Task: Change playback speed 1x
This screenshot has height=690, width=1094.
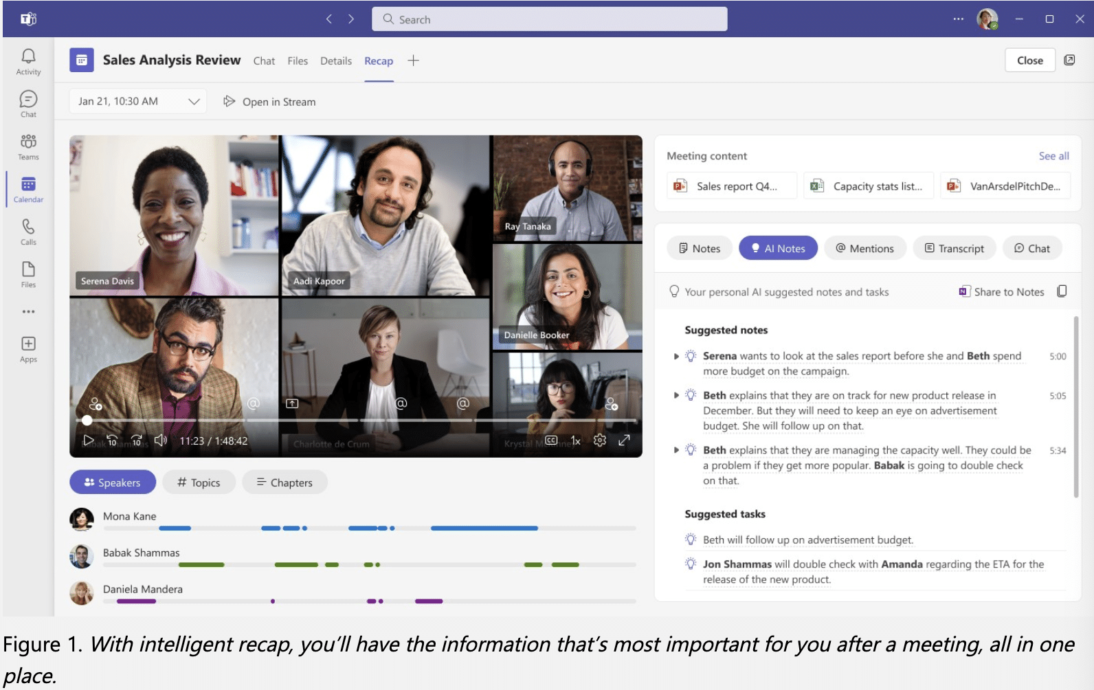Action: 576,441
